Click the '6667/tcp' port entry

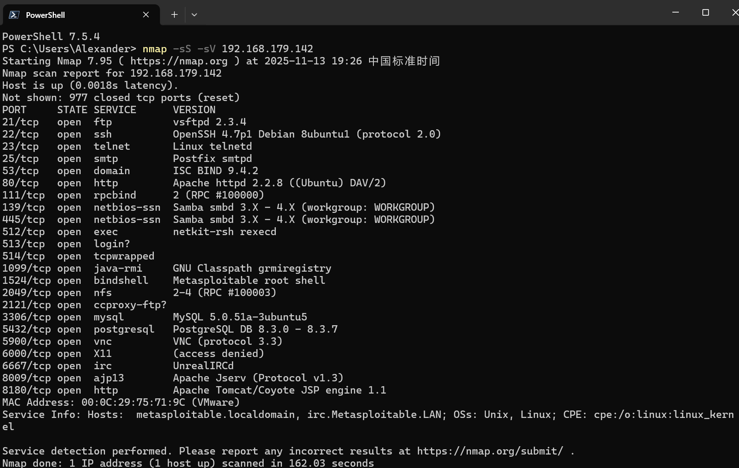pos(27,366)
